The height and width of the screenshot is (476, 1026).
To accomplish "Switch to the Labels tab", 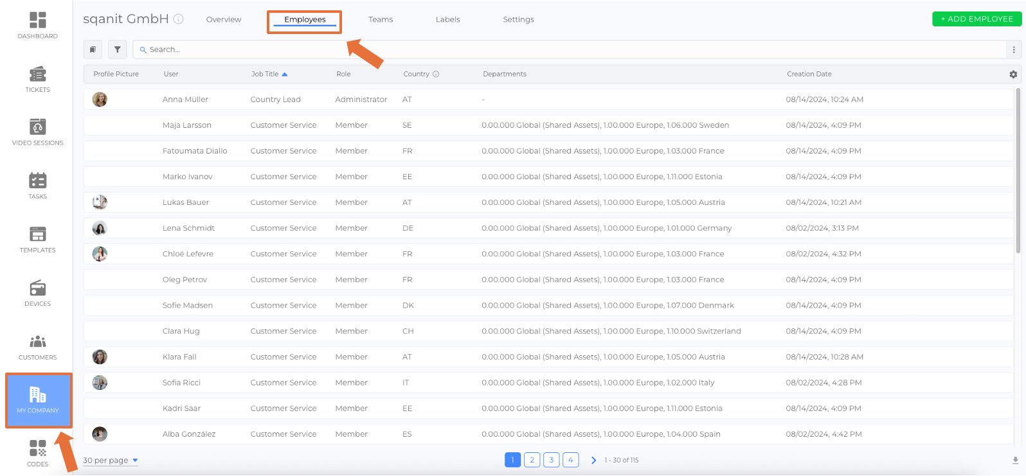I will [x=447, y=19].
